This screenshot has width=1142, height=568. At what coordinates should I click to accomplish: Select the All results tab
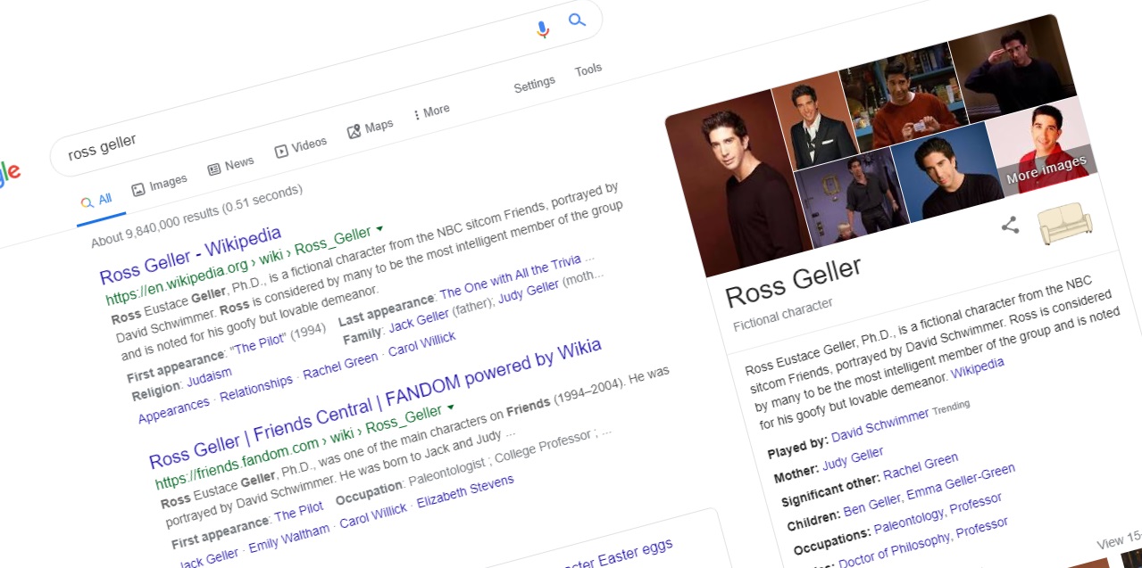click(96, 201)
